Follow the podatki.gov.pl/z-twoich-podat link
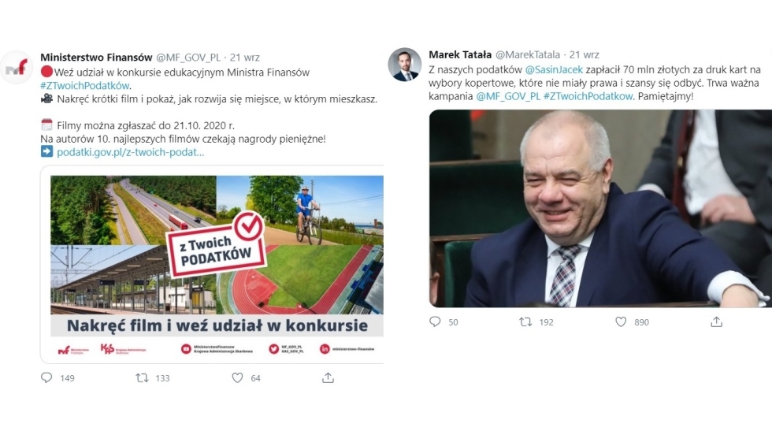The image size is (772, 435). [130, 152]
